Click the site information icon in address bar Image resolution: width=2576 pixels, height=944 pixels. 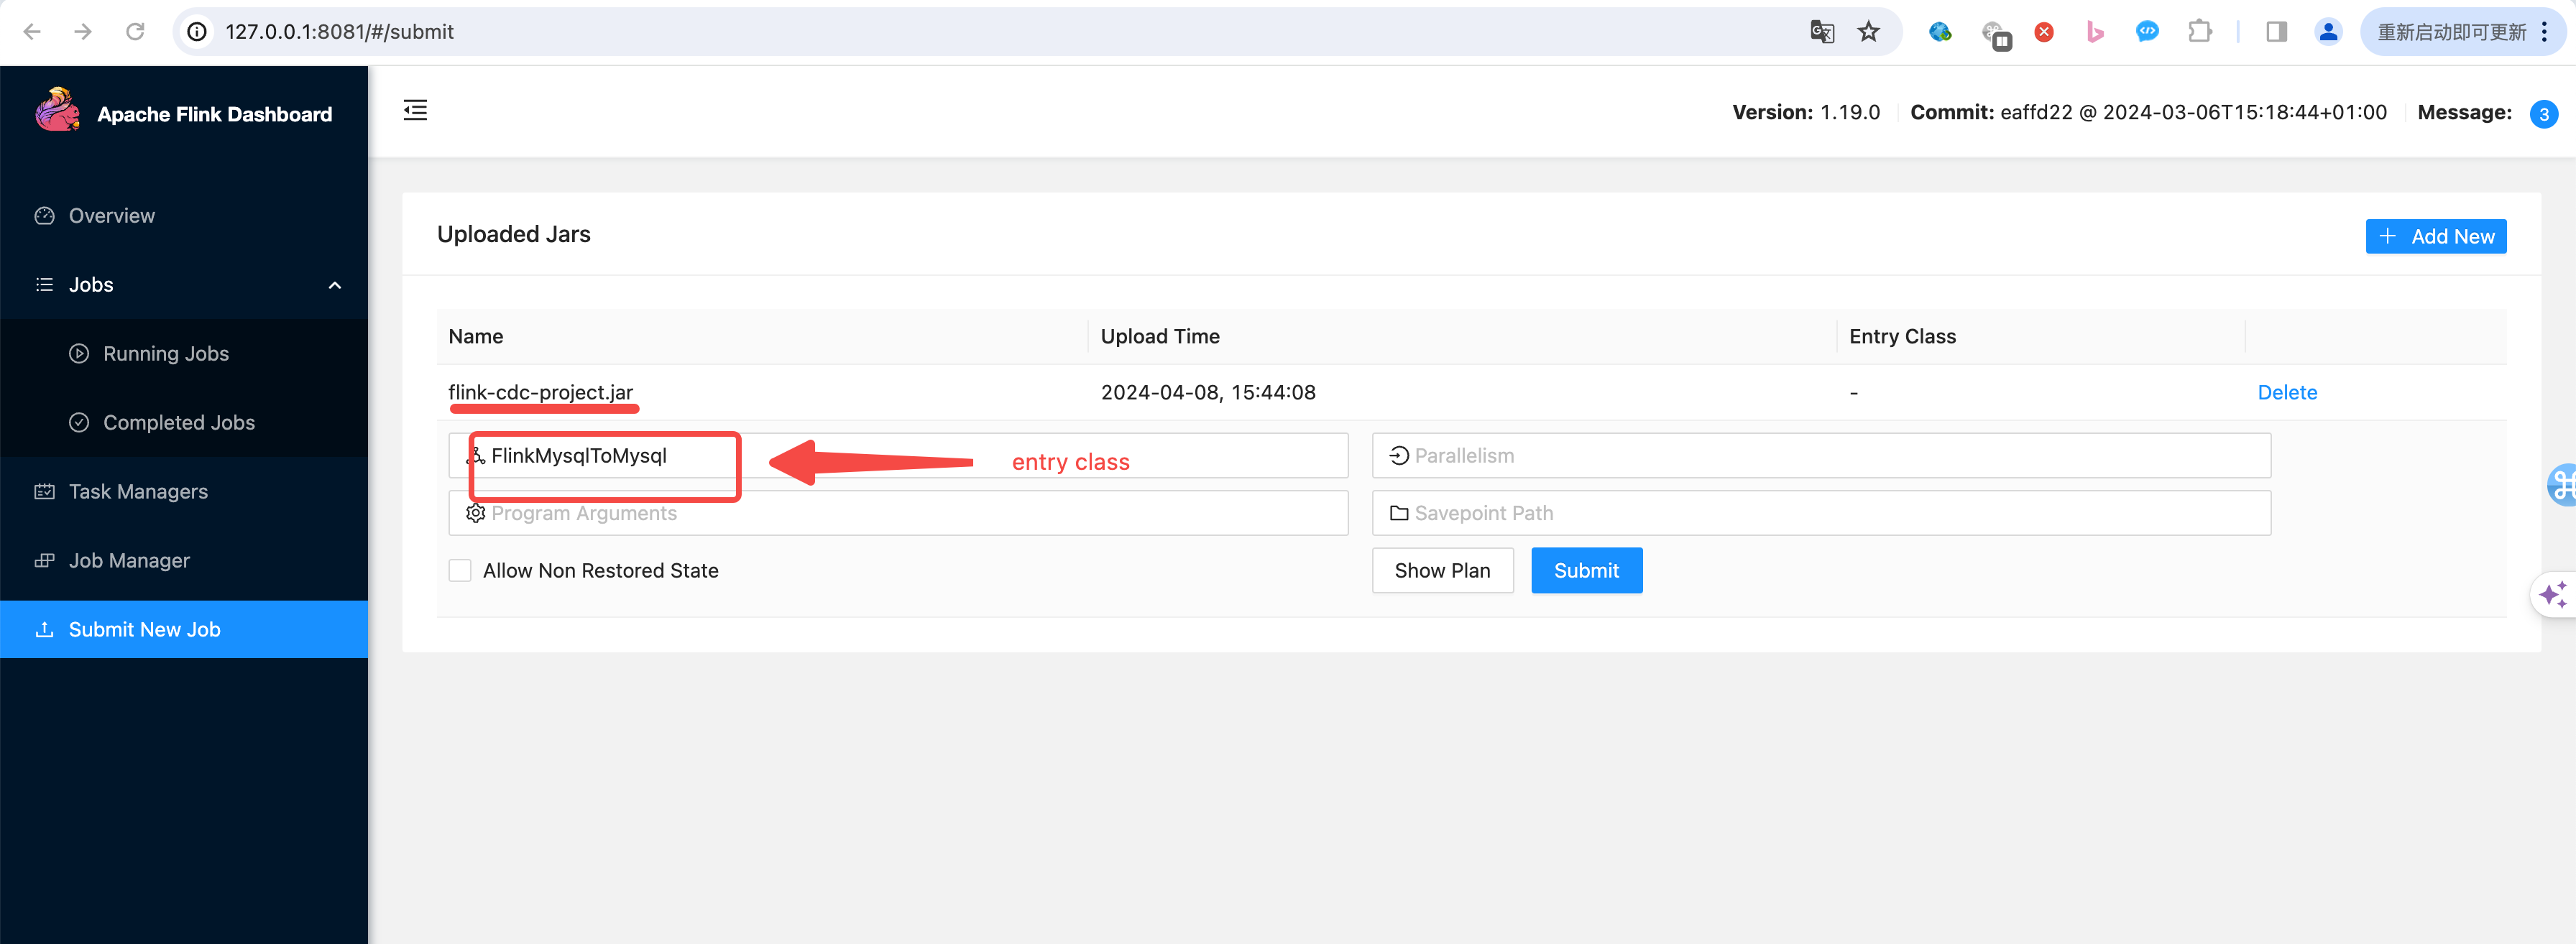tap(198, 32)
